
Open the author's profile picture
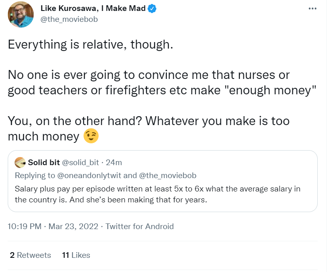pos(21,15)
